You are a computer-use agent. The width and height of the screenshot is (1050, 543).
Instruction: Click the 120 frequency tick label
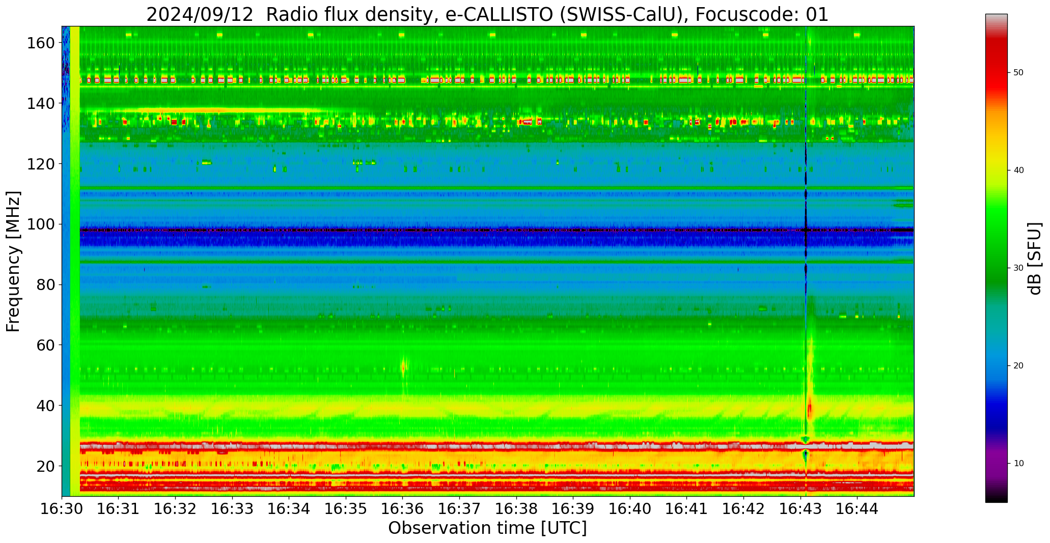click(x=41, y=164)
